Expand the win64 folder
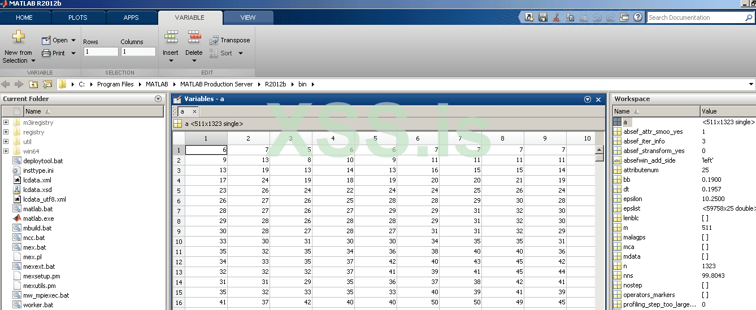 coord(6,151)
